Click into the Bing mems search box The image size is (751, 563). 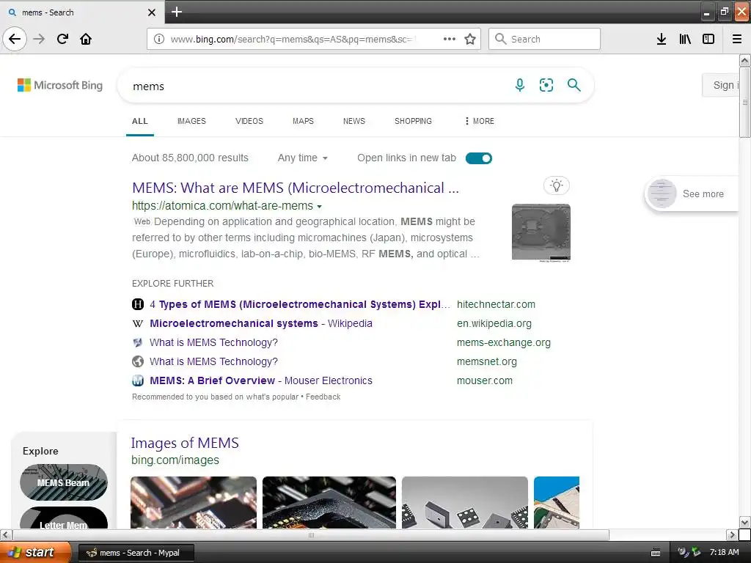tap(316, 87)
